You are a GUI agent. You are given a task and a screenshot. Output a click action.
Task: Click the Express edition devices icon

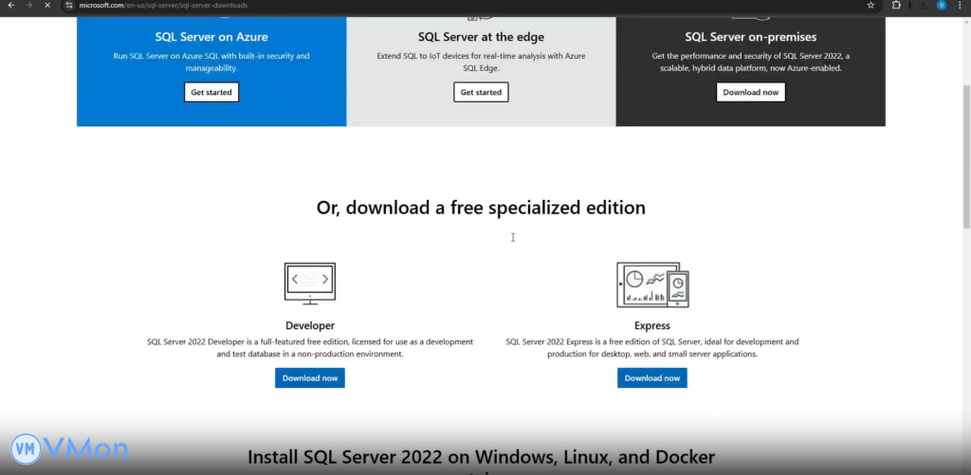652,284
